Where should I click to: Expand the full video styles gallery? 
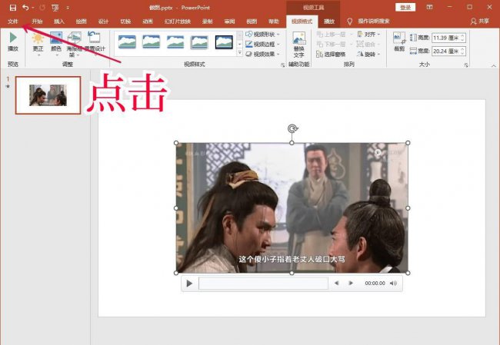(x=240, y=53)
